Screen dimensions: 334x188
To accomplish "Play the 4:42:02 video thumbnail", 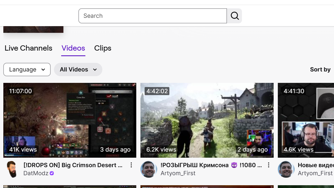I will [207, 120].
